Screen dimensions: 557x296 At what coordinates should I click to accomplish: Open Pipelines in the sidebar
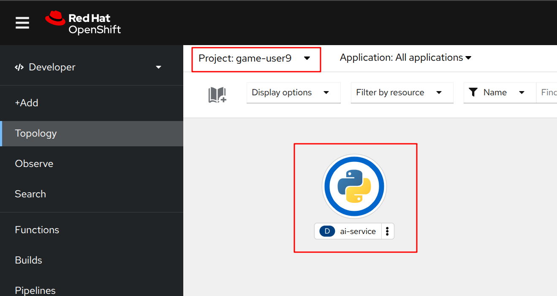[x=92, y=290]
